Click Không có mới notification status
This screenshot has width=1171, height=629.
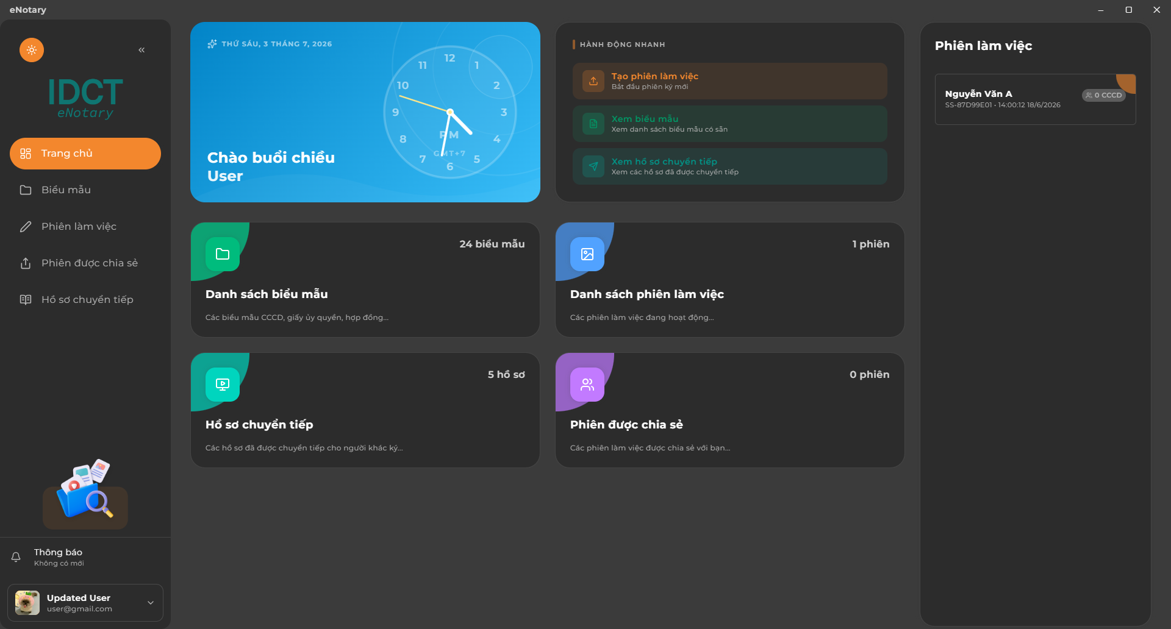[59, 563]
